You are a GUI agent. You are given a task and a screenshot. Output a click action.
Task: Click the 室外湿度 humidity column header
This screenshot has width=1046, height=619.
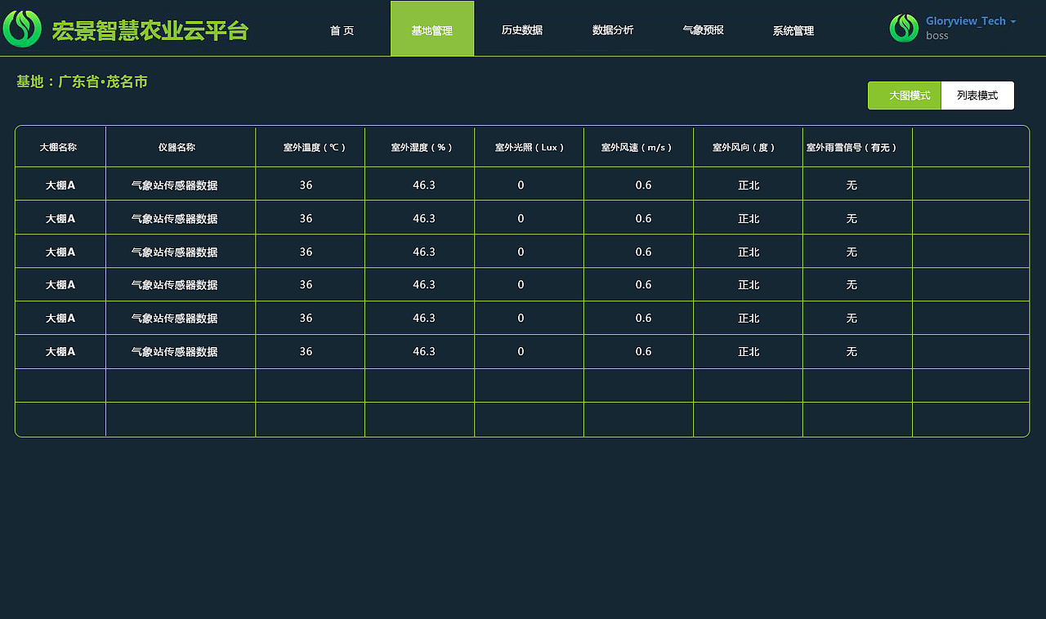pos(419,147)
